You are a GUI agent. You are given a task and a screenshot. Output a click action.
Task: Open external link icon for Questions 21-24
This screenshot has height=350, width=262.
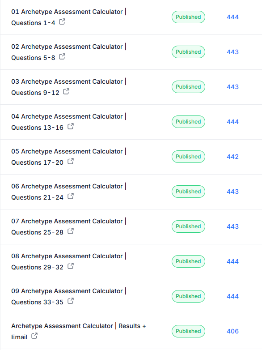tap(71, 196)
